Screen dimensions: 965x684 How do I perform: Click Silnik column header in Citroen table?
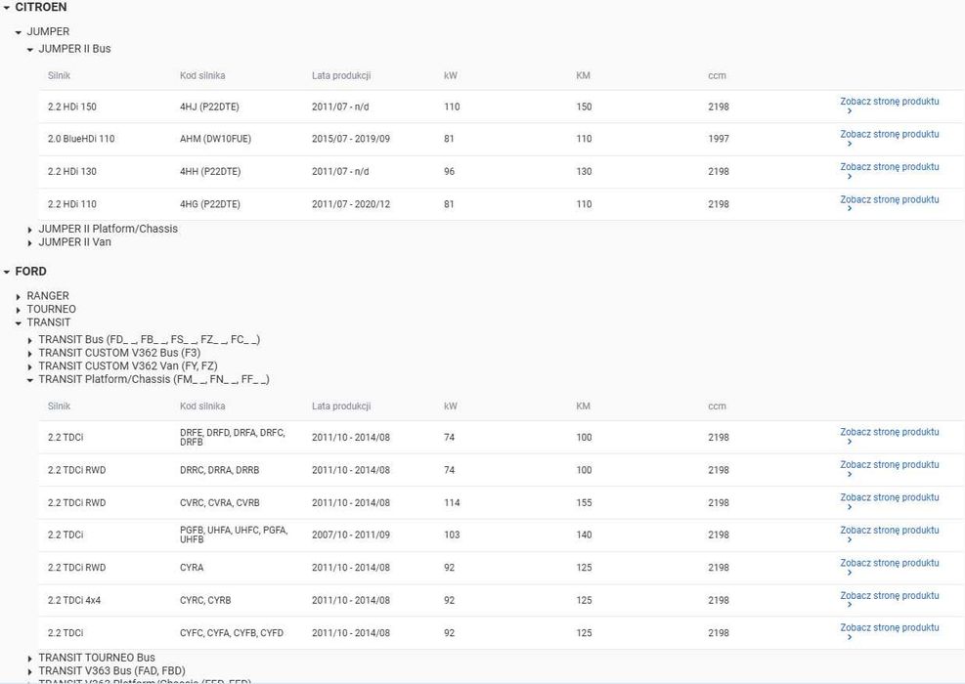pyautogui.click(x=59, y=75)
